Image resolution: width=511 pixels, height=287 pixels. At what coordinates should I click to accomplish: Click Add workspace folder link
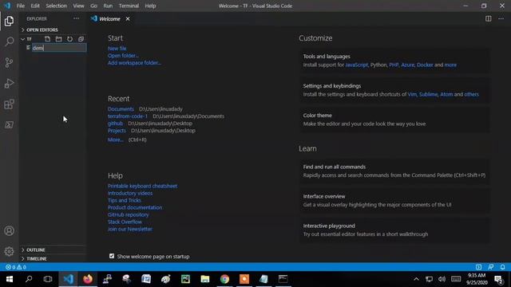(x=134, y=63)
